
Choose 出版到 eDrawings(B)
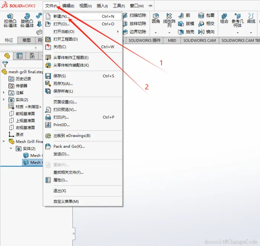(x=83, y=136)
